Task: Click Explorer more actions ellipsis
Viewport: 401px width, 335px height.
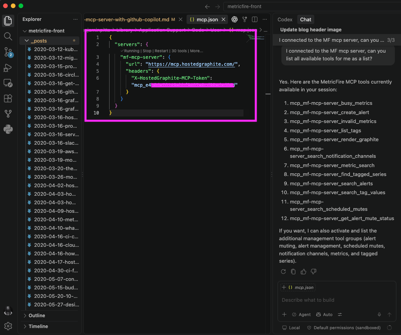Action: click(75, 19)
